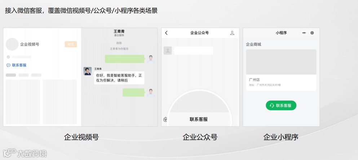Image resolution: width=358 pixels, height=160 pixels.
Task: Open the profile icon in 企业公众号 header
Action: click(232, 33)
